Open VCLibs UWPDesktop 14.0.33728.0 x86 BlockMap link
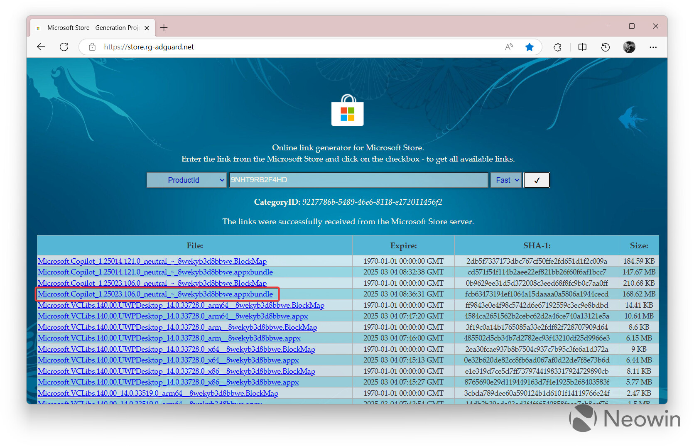Viewport: 694px width, 446px height. click(x=177, y=371)
